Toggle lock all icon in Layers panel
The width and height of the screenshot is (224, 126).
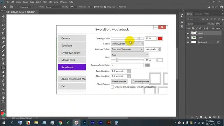207,28
